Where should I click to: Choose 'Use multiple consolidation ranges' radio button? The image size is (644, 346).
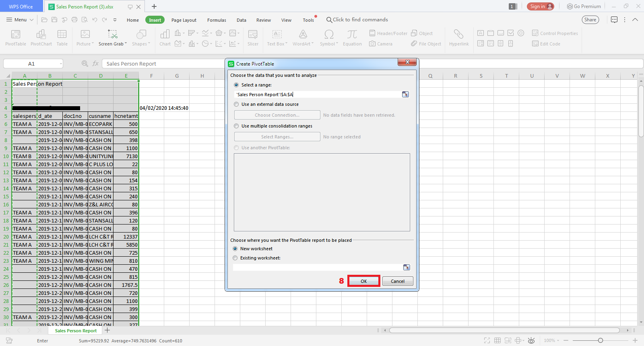[236, 126]
